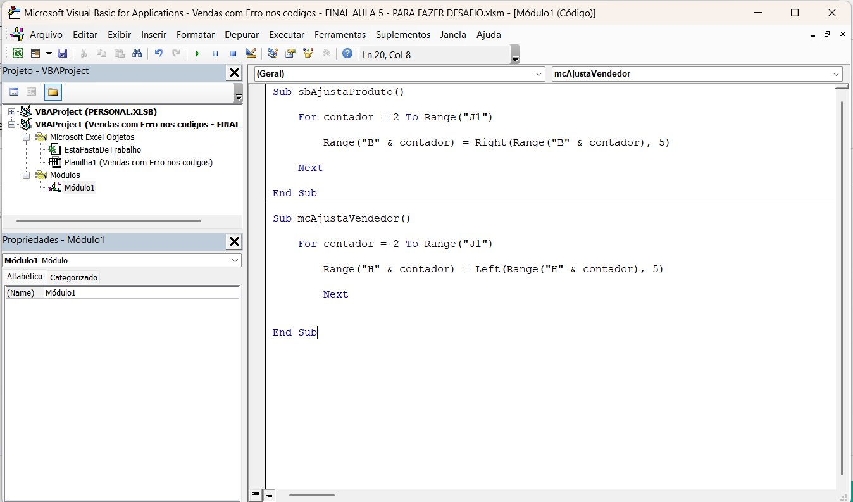Click the View Microsoft Excel icon
853x502 pixels.
[x=18, y=54]
